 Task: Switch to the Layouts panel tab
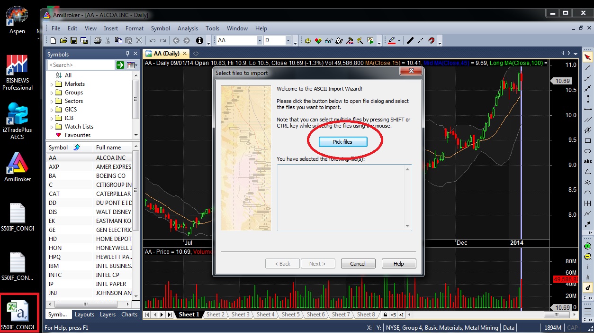(84, 314)
